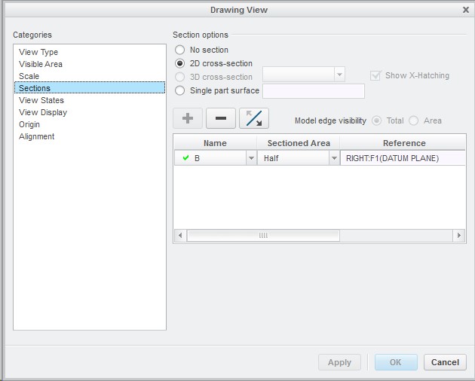Expand the section Name B dropdown

coord(251,158)
